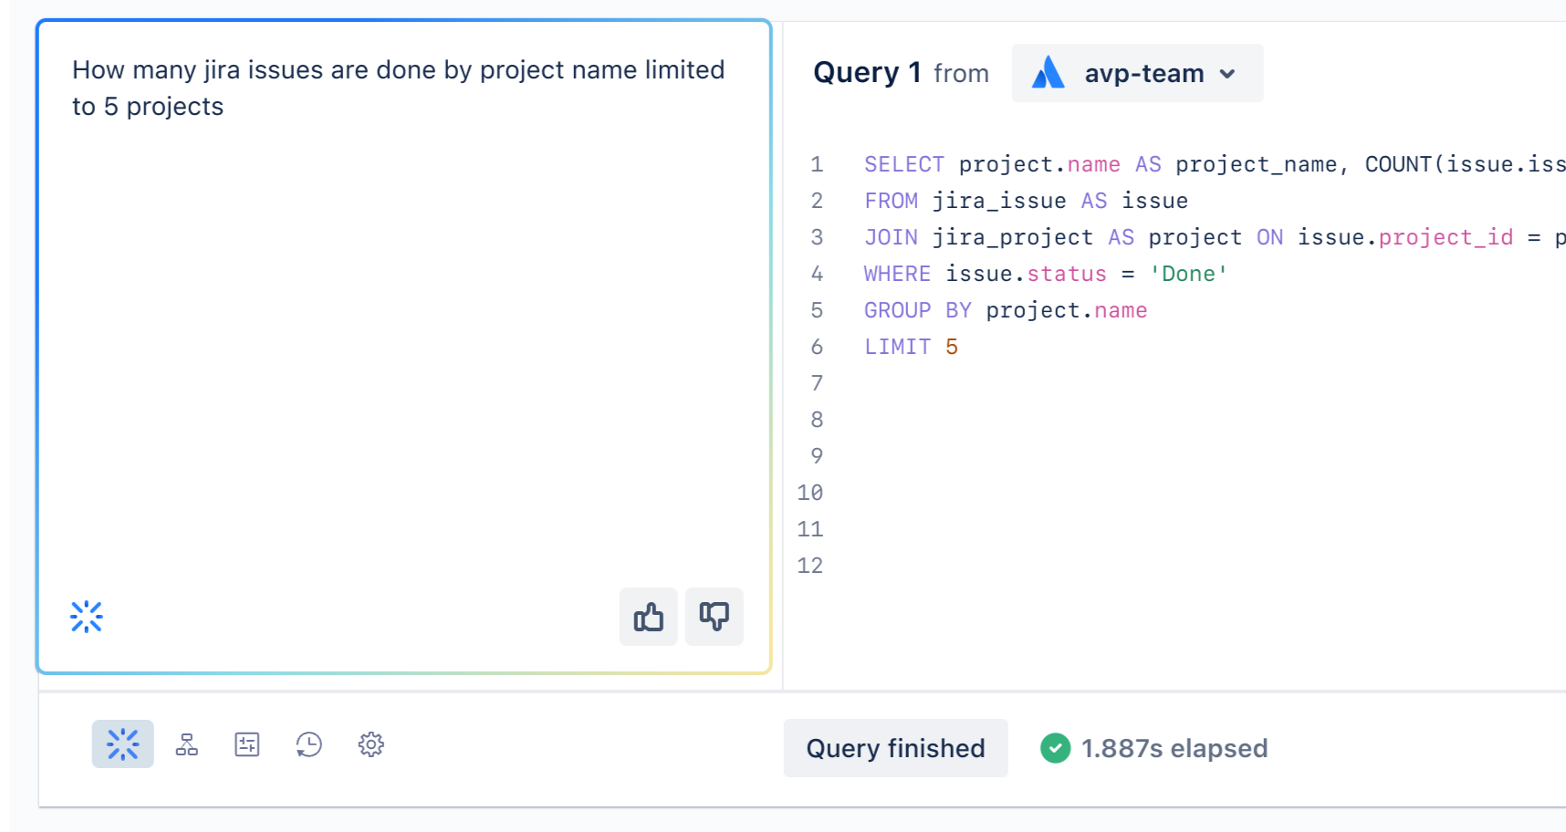Open the schema diagram view icon
The image size is (1566, 832).
[x=185, y=744]
